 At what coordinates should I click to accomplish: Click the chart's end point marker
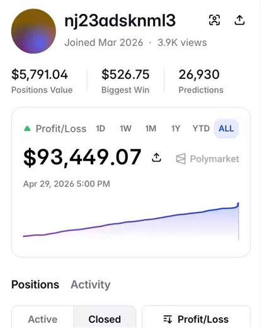pyautogui.click(x=238, y=204)
